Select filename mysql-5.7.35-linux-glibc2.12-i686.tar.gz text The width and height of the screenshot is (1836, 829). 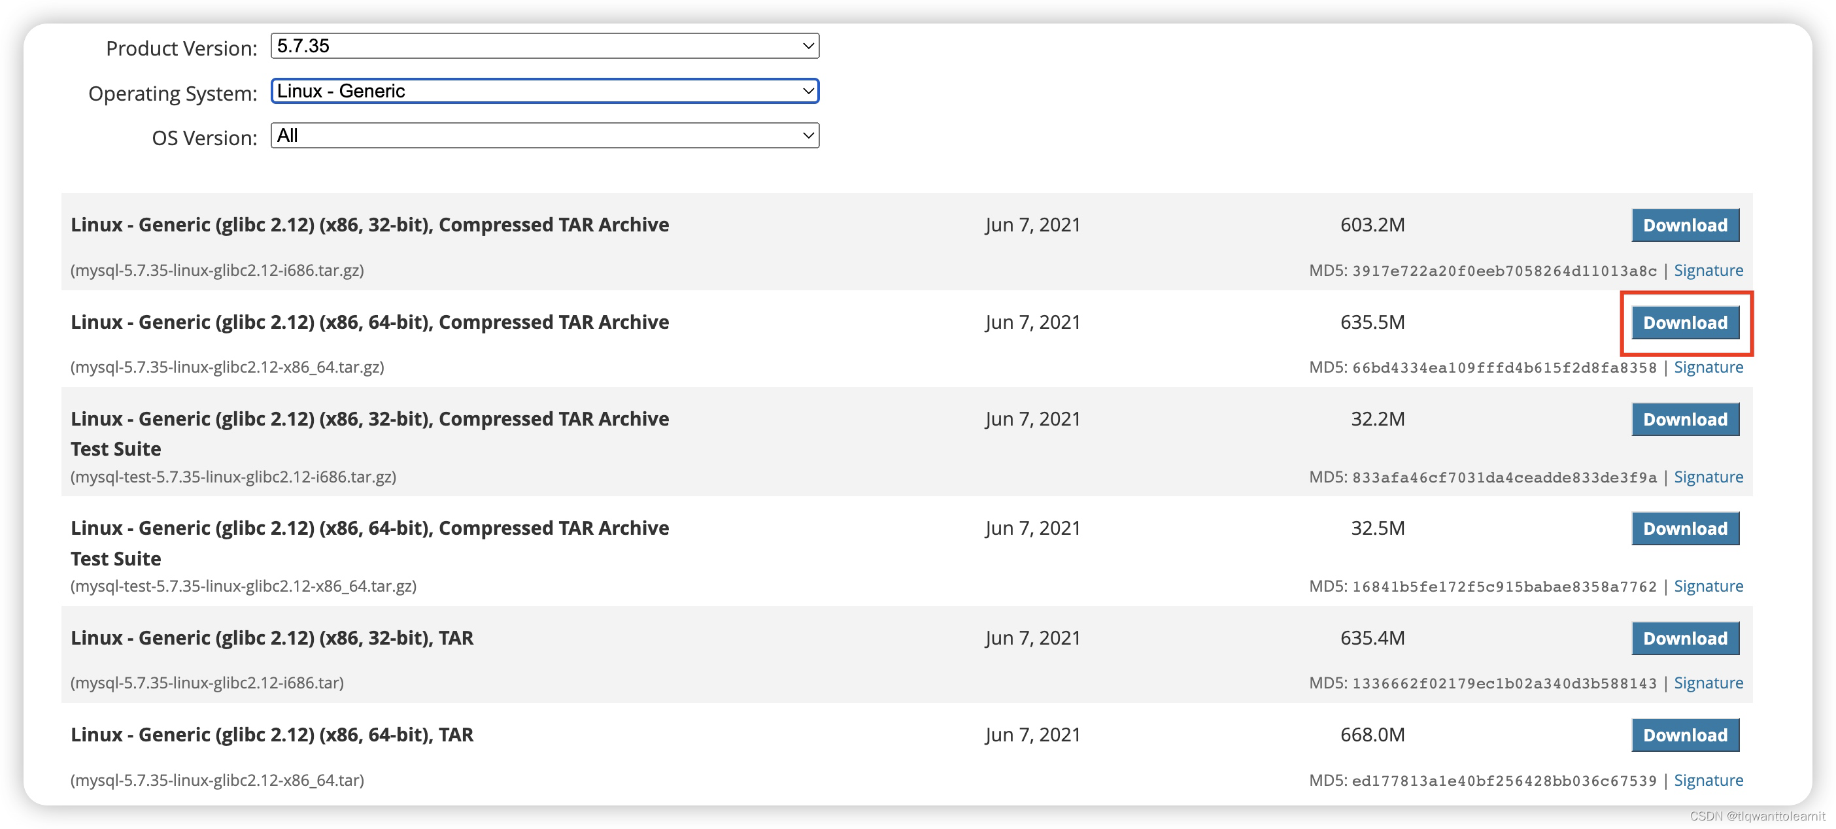coord(217,271)
